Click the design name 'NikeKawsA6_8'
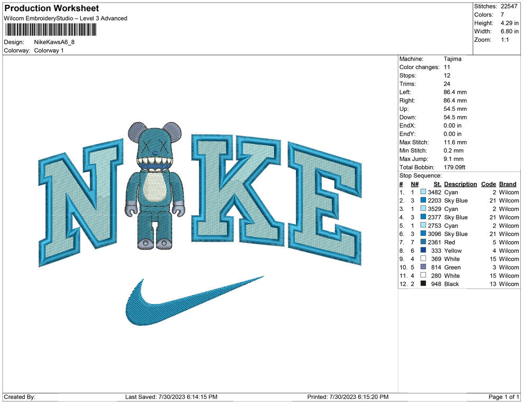The height and width of the screenshot is (402, 523). [54, 42]
